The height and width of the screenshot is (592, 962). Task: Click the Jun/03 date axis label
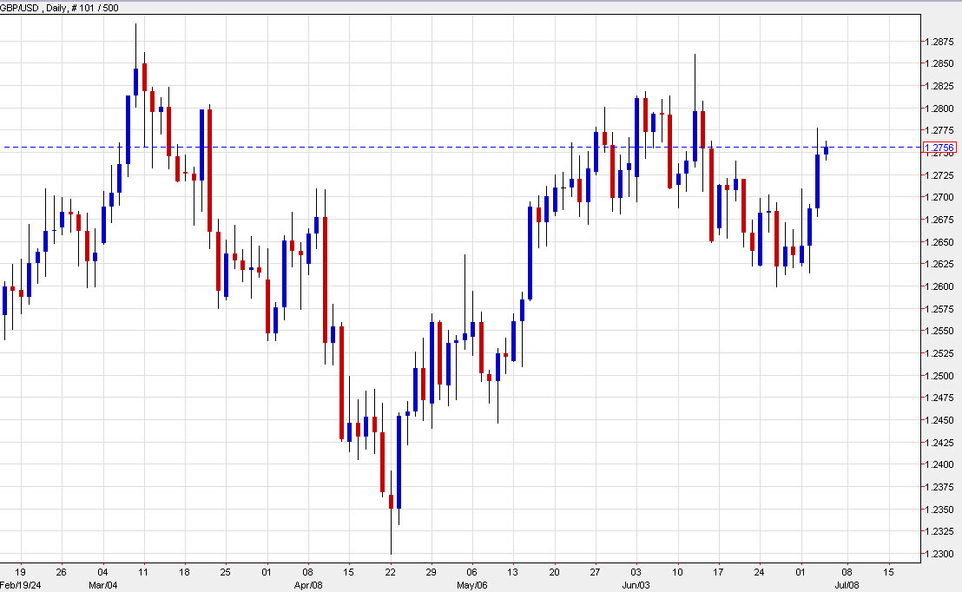pyautogui.click(x=635, y=584)
